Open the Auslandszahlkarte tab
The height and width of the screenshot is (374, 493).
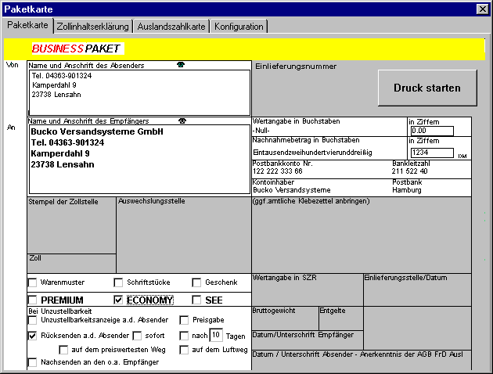click(171, 27)
